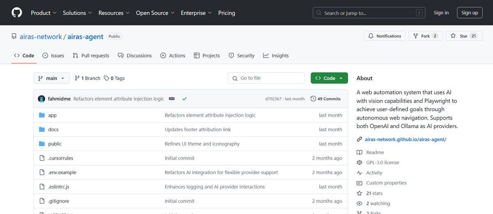
Task: View the 1 Branch link
Action: tap(88, 78)
